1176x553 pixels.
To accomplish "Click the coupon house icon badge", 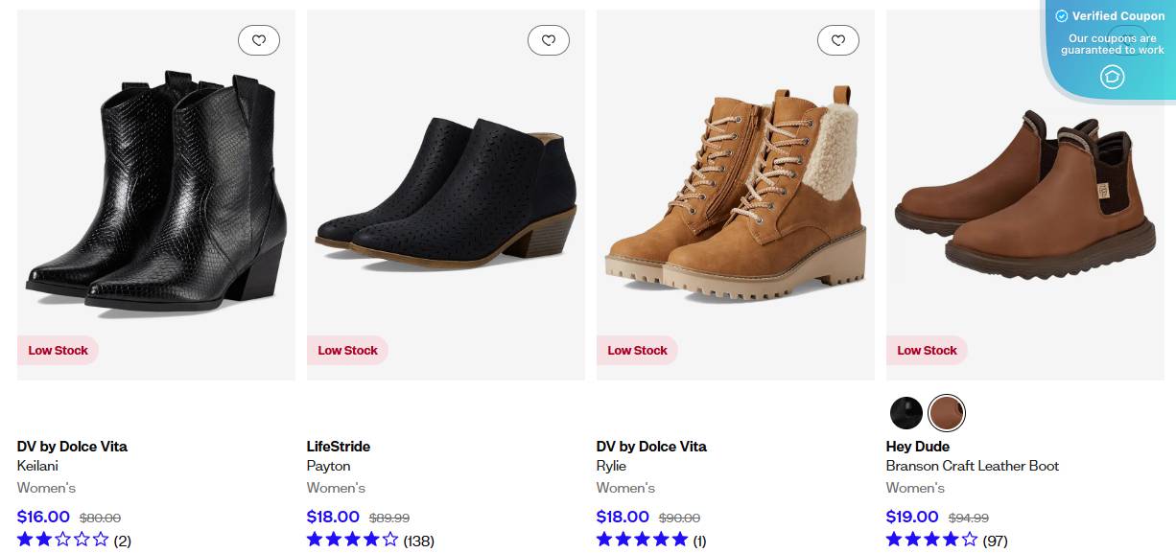I will coord(1113,77).
